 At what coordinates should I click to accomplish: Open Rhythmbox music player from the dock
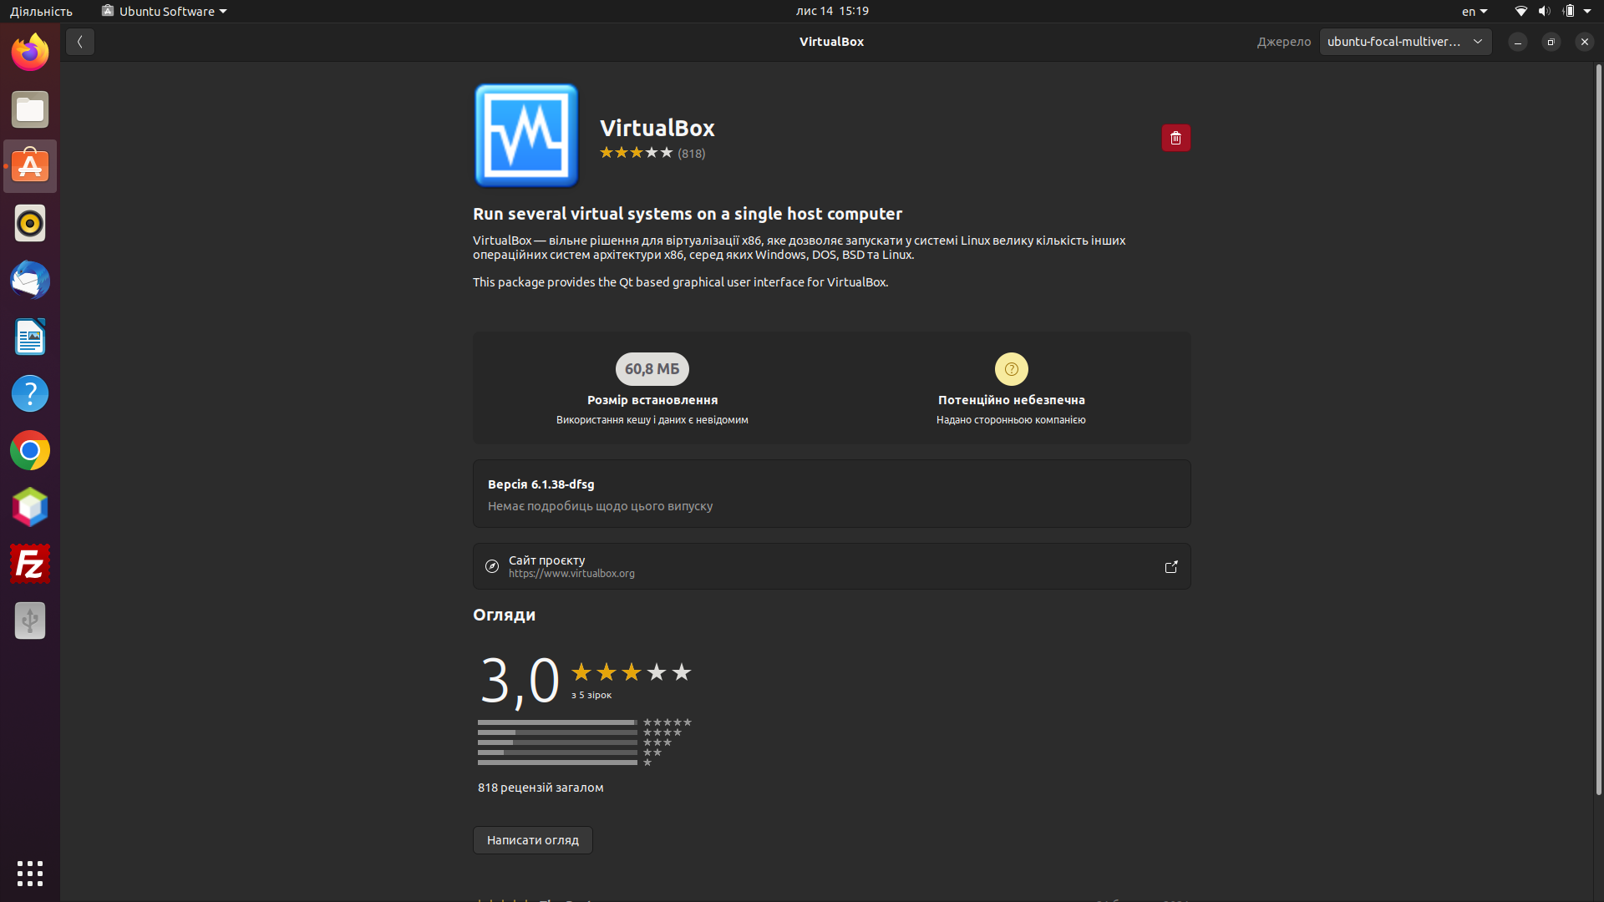(29, 223)
